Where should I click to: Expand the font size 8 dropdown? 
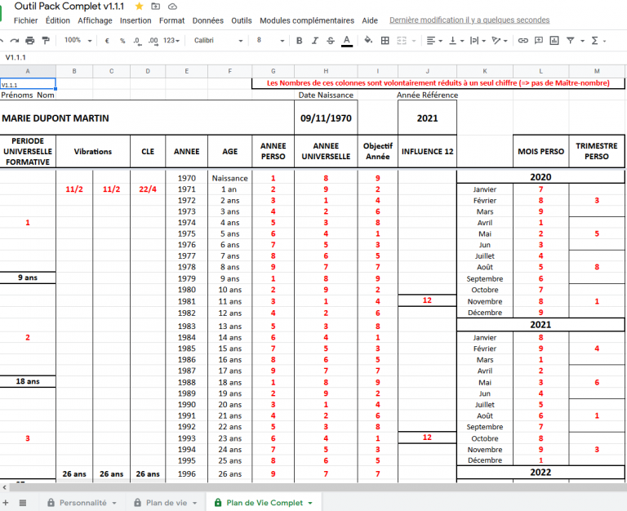tap(269, 40)
